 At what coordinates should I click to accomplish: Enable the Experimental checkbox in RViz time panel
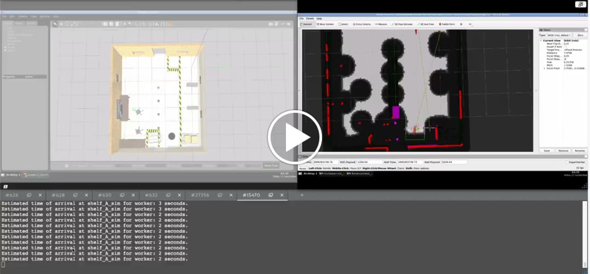pyautogui.click(x=567, y=162)
